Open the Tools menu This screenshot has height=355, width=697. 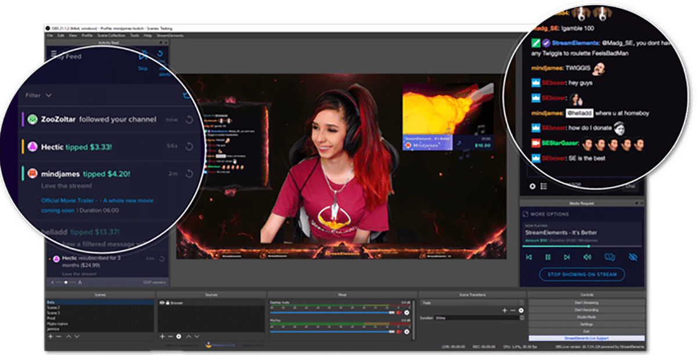click(135, 36)
